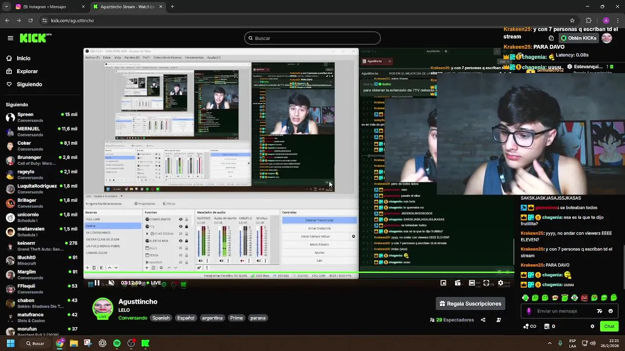Select the halo frog emote in chat bar
The image size is (625, 351).
click(x=565, y=297)
